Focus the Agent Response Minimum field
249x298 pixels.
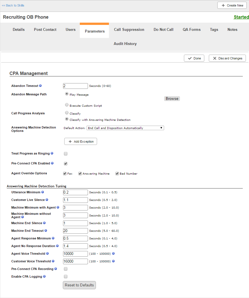tap(76, 238)
